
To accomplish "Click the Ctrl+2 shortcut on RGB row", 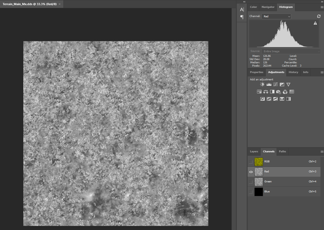I will point(312,162).
